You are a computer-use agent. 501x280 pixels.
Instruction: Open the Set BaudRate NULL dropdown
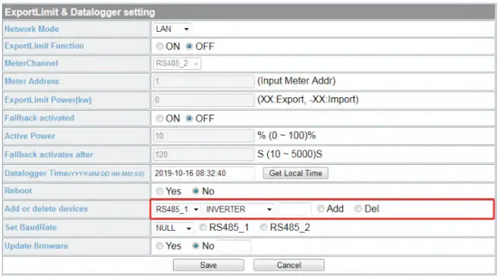coord(173,228)
